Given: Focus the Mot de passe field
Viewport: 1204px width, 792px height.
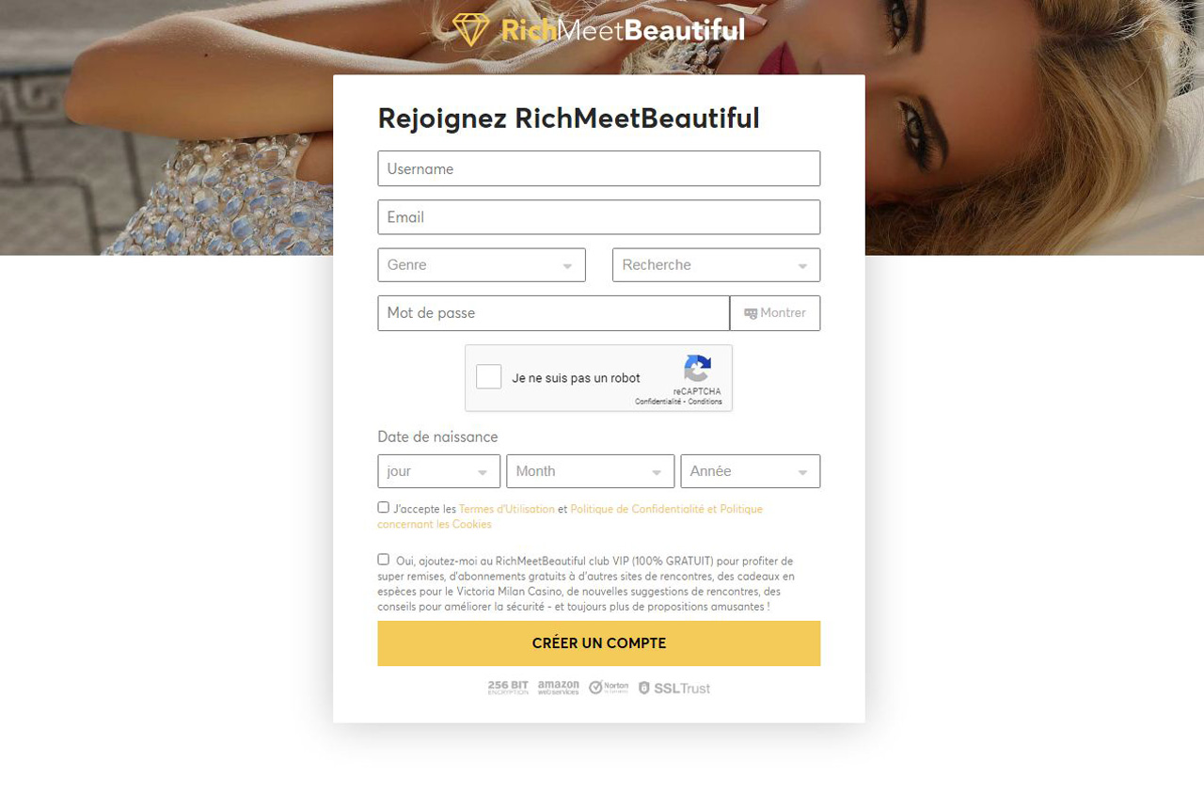Looking at the screenshot, I should (553, 313).
